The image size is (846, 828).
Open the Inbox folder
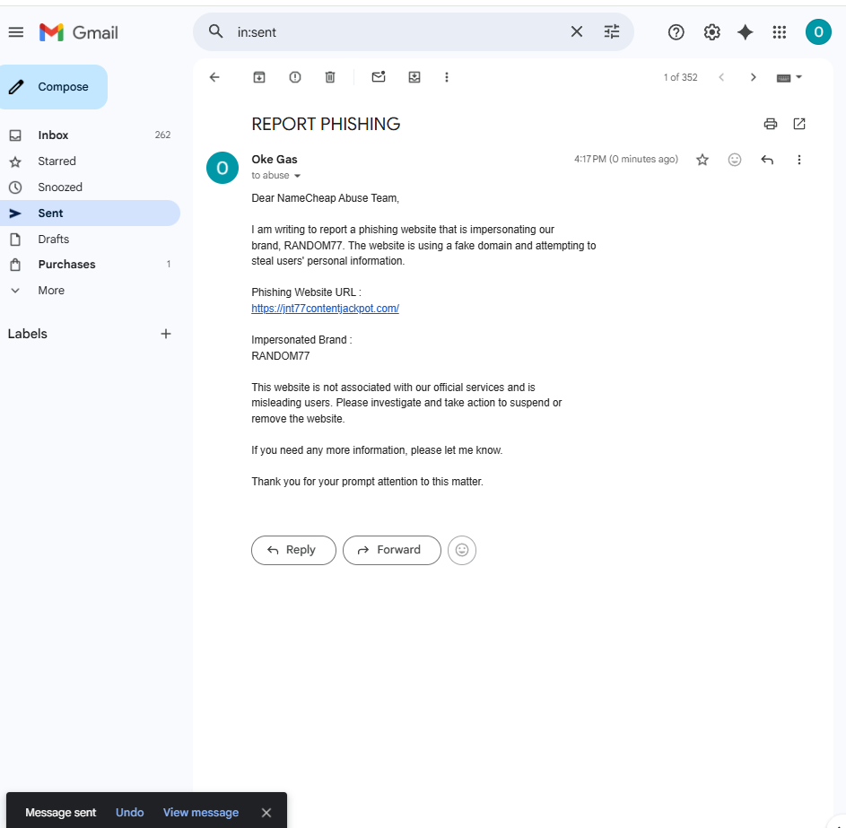point(90,135)
